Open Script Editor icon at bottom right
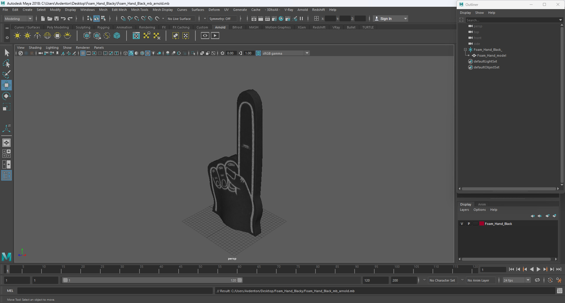 560,291
